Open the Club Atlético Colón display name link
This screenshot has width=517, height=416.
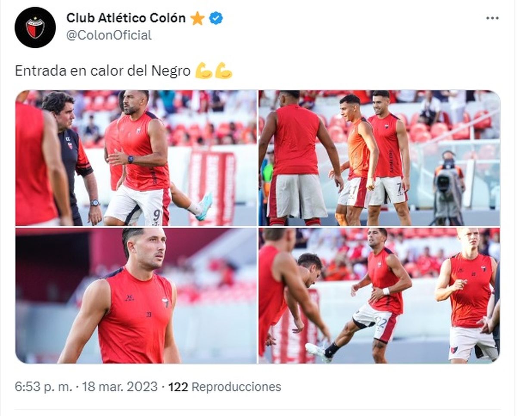[126, 18]
